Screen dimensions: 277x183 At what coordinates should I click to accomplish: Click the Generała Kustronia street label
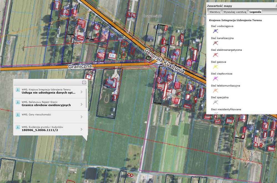[165, 61]
